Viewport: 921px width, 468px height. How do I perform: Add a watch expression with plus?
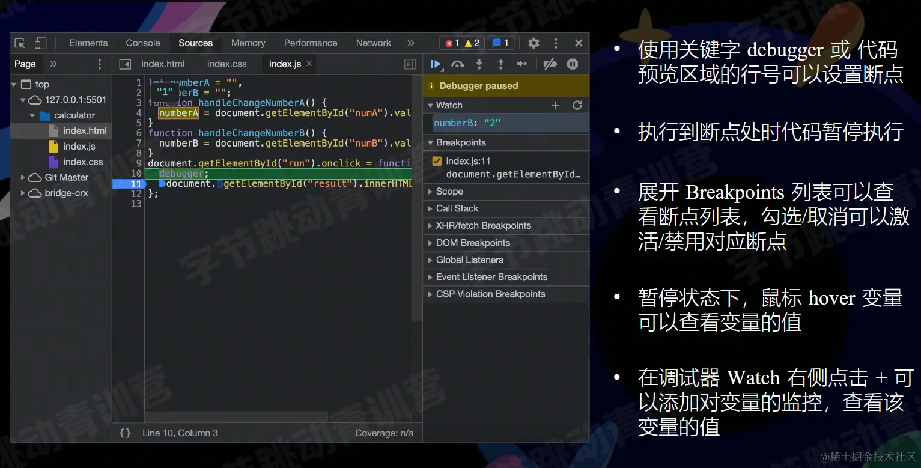tap(555, 105)
